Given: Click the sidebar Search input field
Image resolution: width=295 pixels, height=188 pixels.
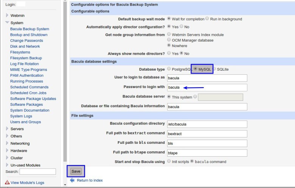Looking at the screenshot, I should 37,171.
